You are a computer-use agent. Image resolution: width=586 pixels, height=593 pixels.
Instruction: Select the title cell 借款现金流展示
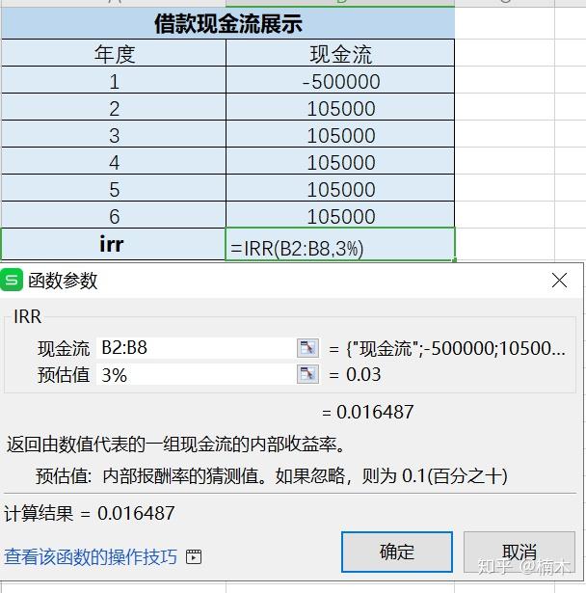[228, 23]
